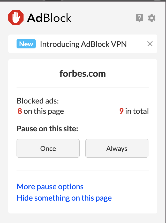Image resolution: width=166 pixels, height=223 pixels.
Task: Pause AdBlock once on this site
Action: [x=48, y=148]
